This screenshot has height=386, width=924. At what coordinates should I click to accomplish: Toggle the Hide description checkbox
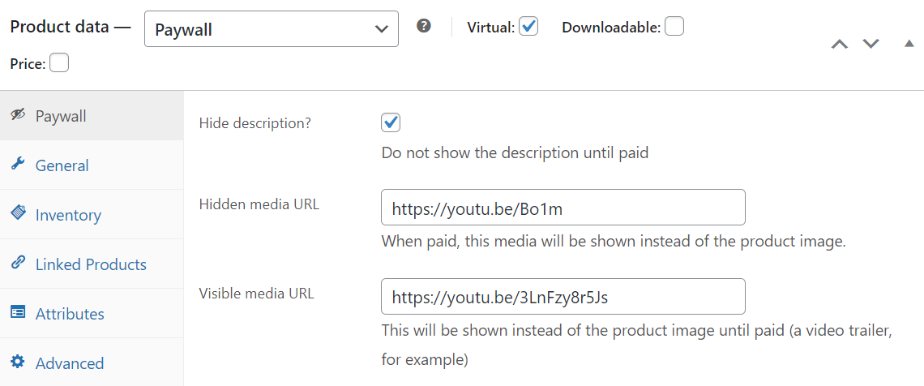coord(391,122)
